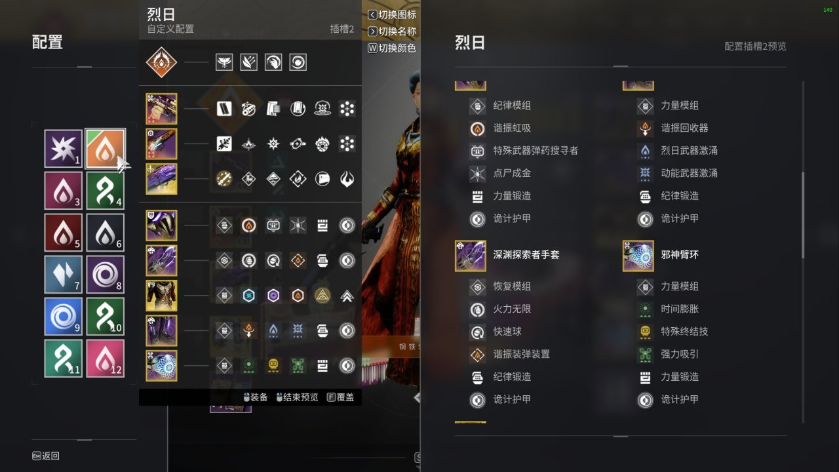839x472 pixels.
Task: Click 返回 to go back
Action: 46,456
